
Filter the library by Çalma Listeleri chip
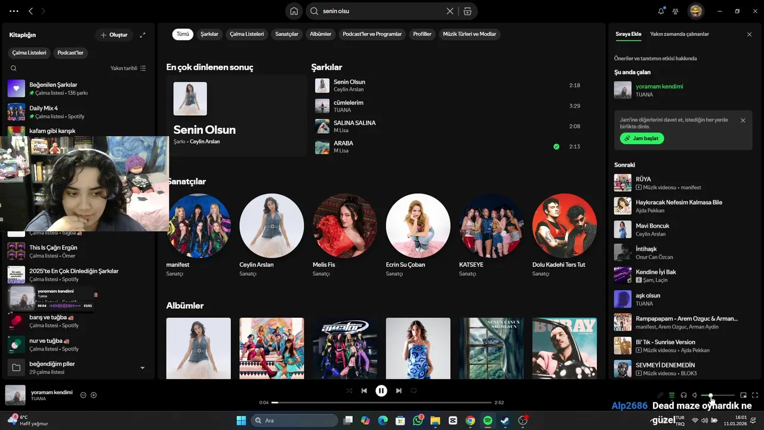[x=29, y=53]
